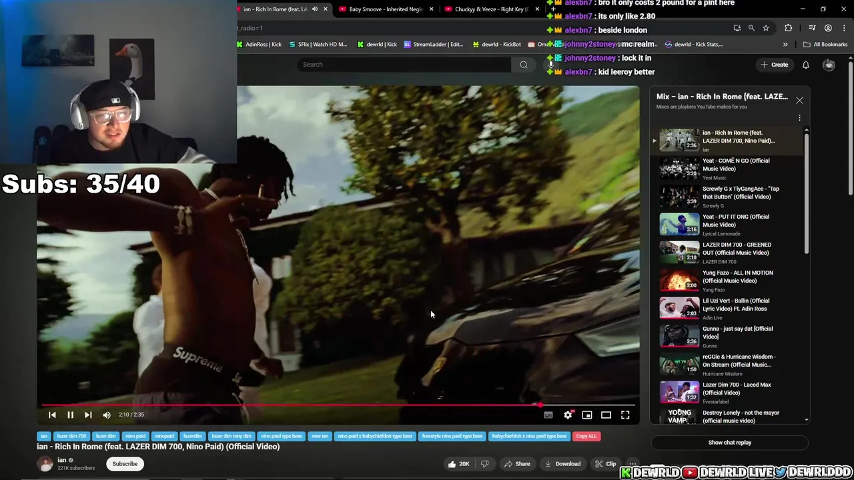854x480 pixels.
Task: Click the 'lazer dim tony dim' tag
Action: 232,436
